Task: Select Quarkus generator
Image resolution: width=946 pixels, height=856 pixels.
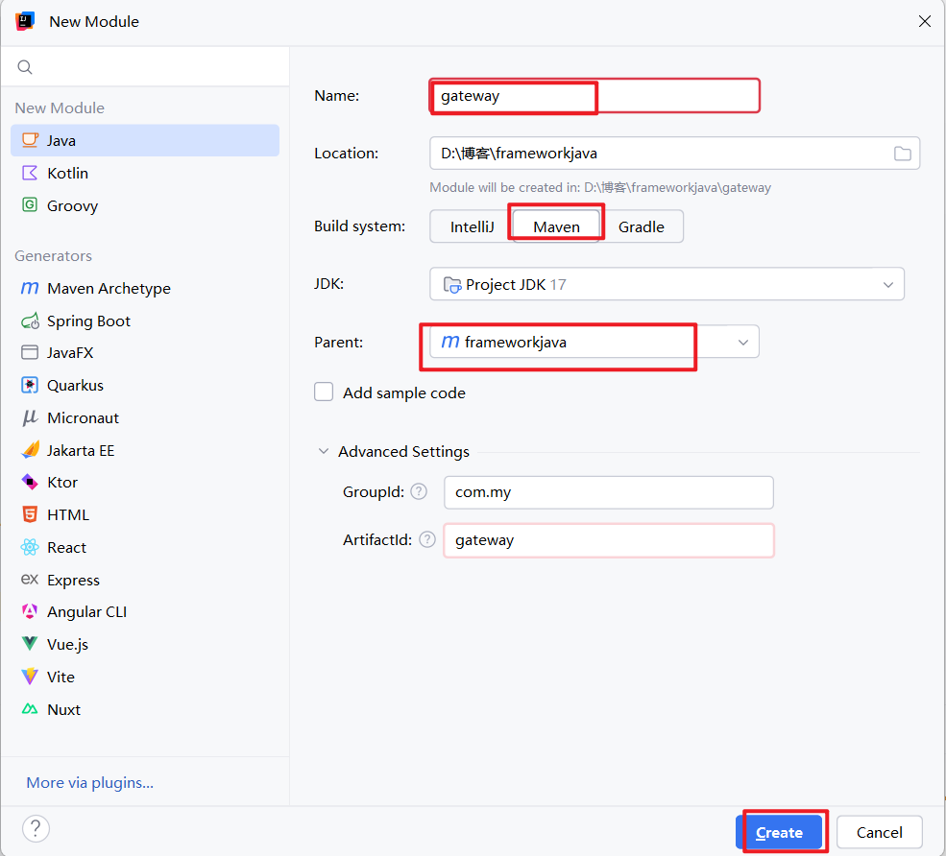Action: (145, 385)
